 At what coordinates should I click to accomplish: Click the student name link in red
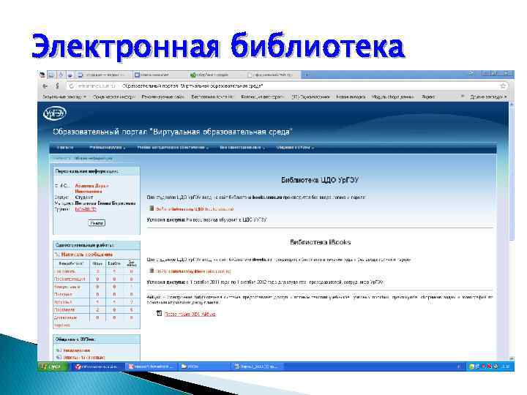click(91, 189)
